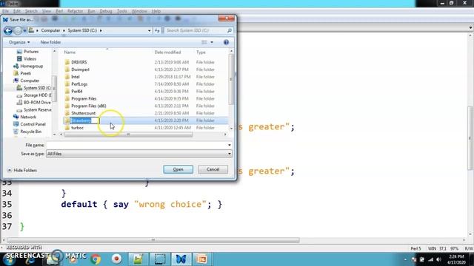Viewport: 474px width, 266px height.
Task: Click the Forward arrow in Save dialog
Action: 18,30
